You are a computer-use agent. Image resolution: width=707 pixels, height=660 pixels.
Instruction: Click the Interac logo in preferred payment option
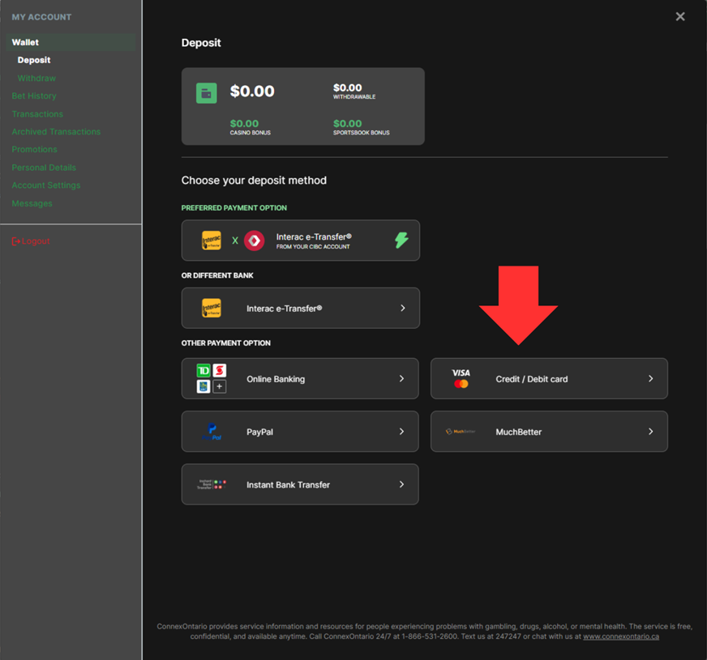click(212, 241)
